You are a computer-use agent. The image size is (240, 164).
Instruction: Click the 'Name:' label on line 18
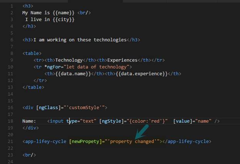coord(29,121)
